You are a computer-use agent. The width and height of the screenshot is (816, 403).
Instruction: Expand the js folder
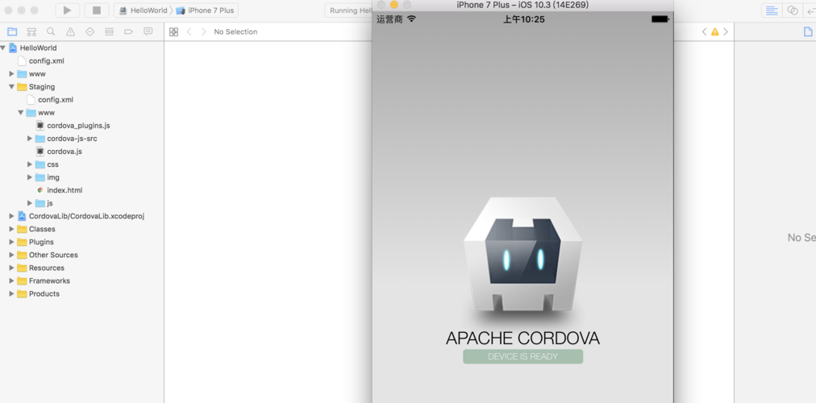coord(30,203)
